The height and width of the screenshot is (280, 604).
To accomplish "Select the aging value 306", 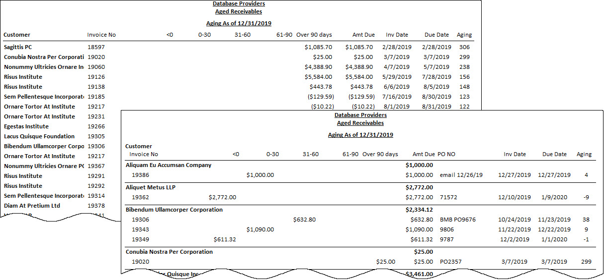I will (464, 47).
